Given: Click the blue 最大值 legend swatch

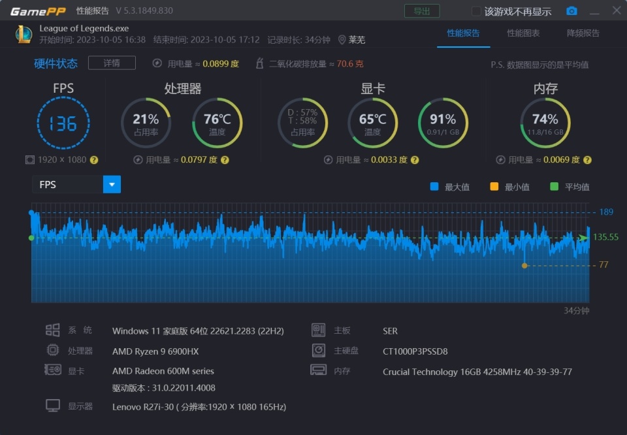Looking at the screenshot, I should [x=434, y=187].
